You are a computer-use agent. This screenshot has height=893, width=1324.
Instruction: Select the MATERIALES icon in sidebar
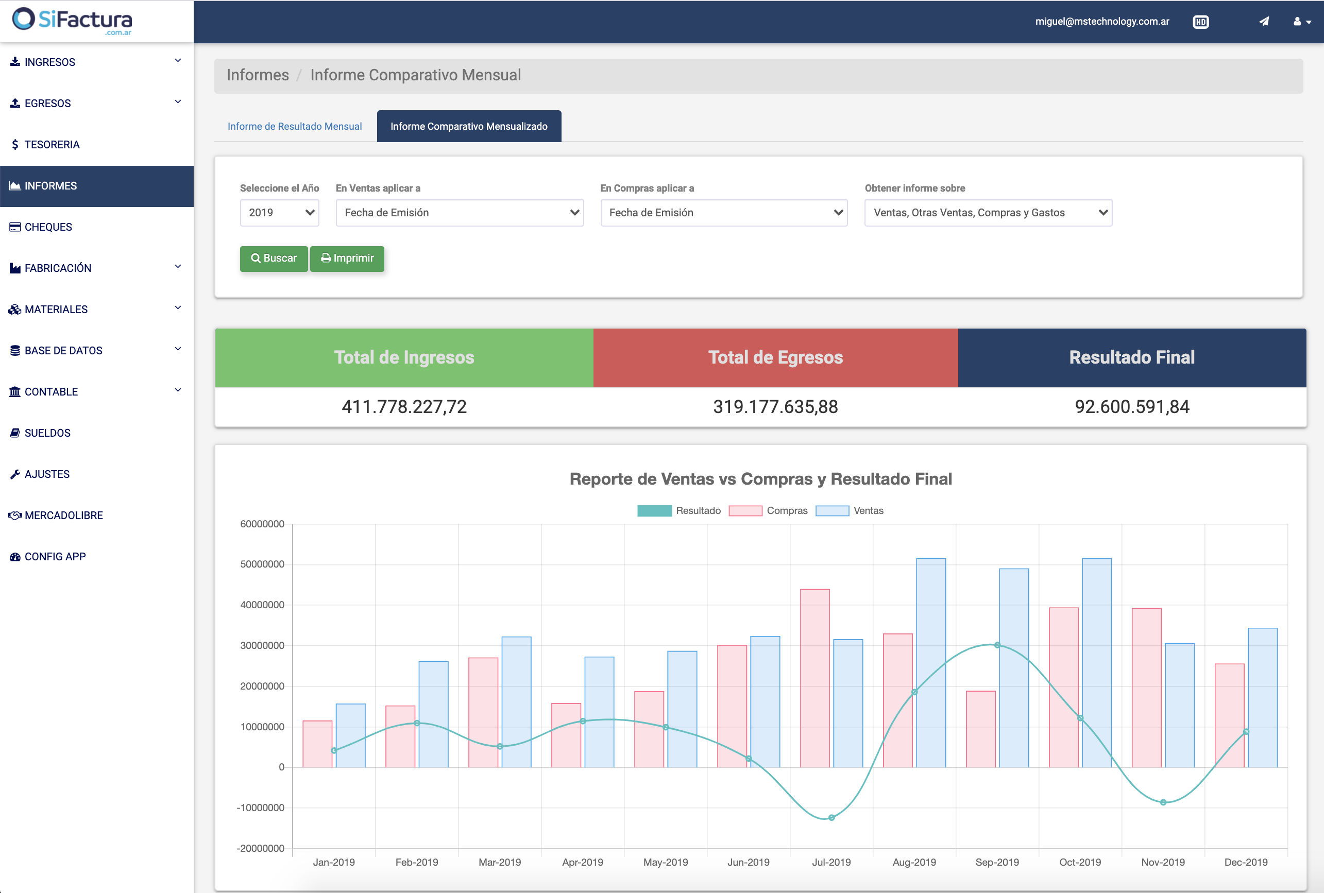point(15,309)
